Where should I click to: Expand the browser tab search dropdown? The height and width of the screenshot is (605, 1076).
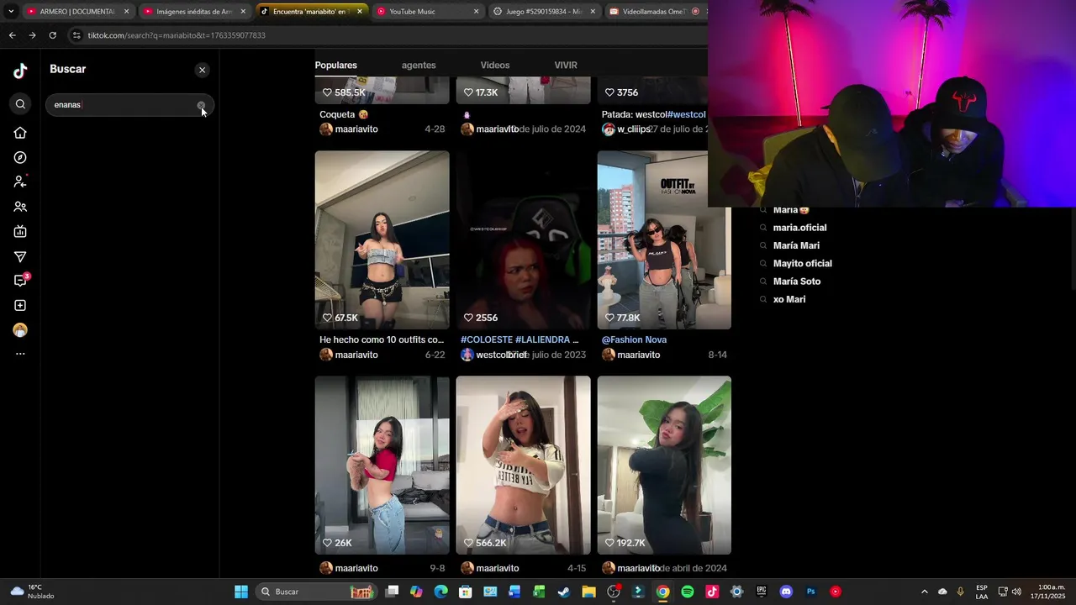click(11, 12)
